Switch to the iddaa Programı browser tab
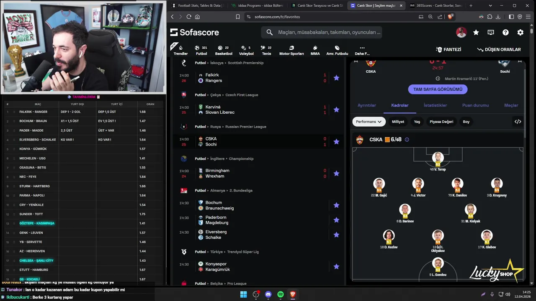 point(258,5)
